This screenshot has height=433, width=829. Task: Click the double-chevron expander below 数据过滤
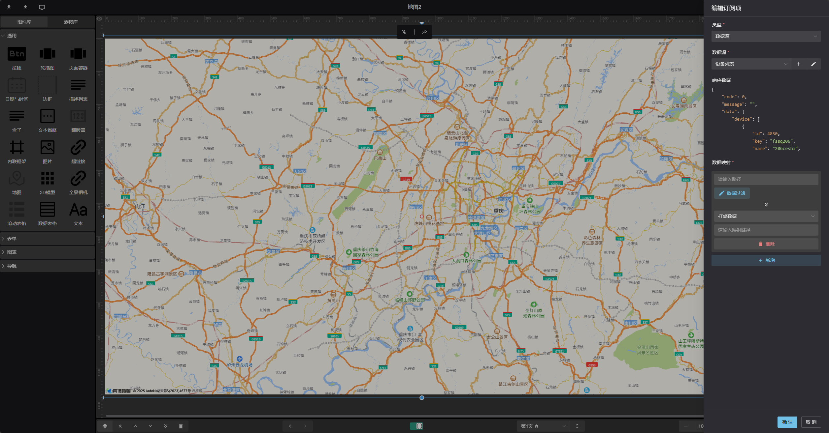coord(766,205)
